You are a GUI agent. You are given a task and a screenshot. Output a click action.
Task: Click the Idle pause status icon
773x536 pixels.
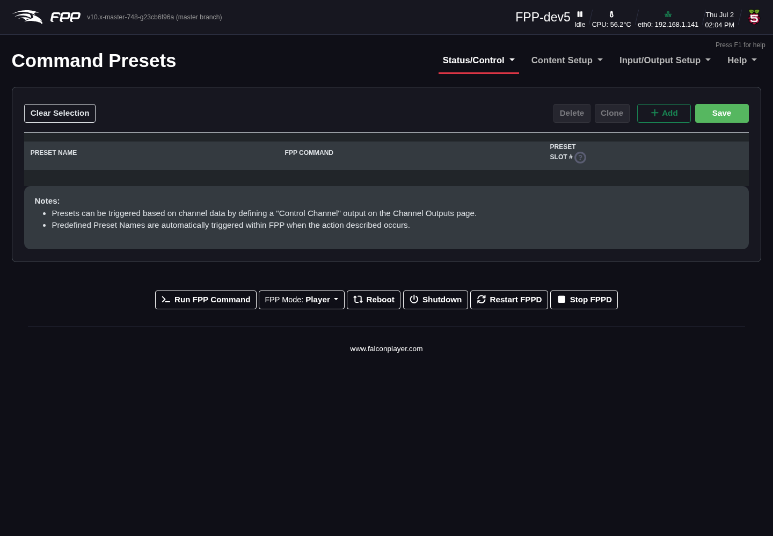(x=580, y=14)
